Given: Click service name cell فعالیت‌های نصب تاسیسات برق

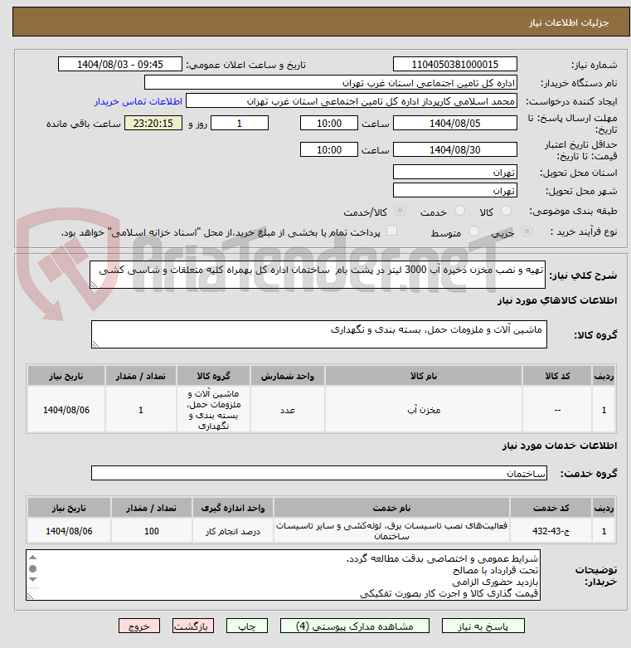Looking at the screenshot, I should pyautogui.click(x=391, y=531).
